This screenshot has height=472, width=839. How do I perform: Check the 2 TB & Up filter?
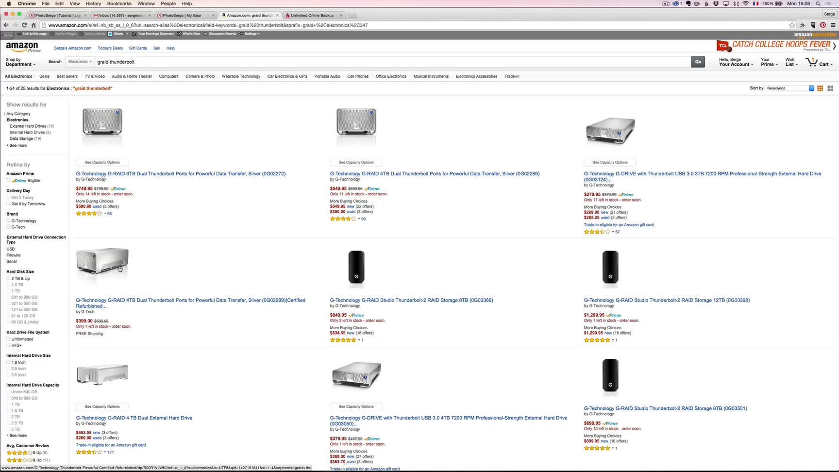[8, 279]
